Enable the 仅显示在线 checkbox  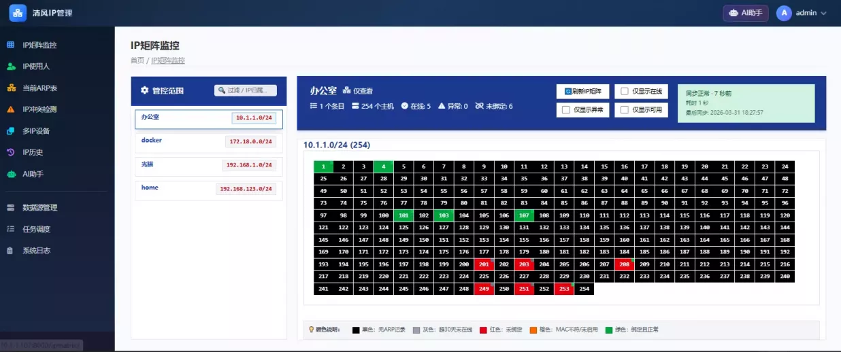pos(625,91)
